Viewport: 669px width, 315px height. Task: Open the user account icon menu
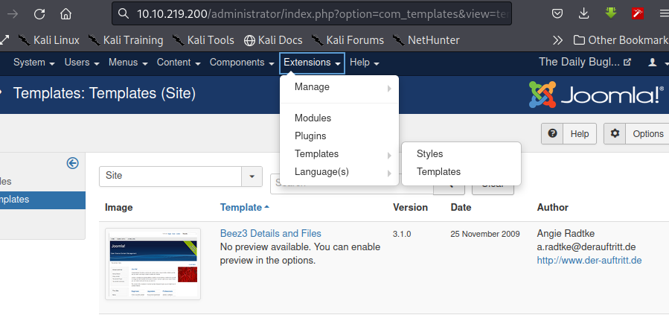[655, 63]
